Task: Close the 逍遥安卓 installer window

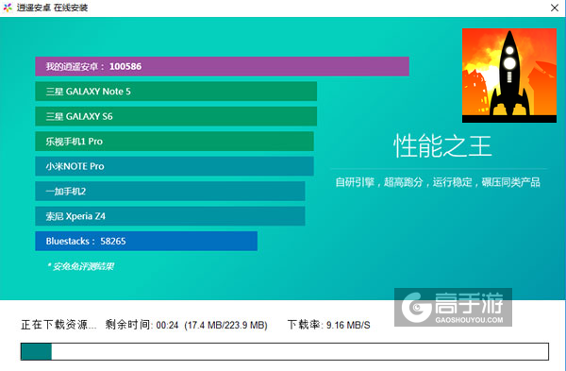Action: (555, 8)
